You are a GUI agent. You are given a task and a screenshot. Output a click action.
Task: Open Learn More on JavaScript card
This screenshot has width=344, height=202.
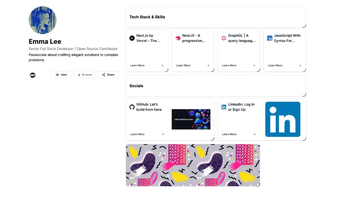[275, 65]
